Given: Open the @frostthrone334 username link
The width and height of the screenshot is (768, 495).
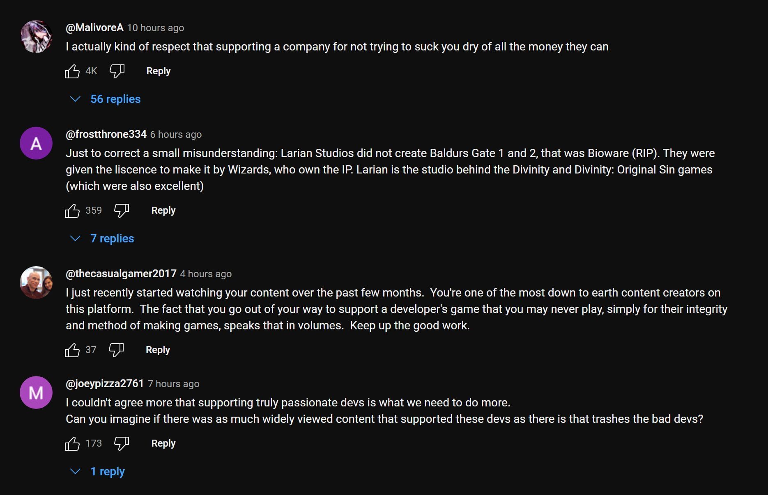Looking at the screenshot, I should pyautogui.click(x=106, y=134).
